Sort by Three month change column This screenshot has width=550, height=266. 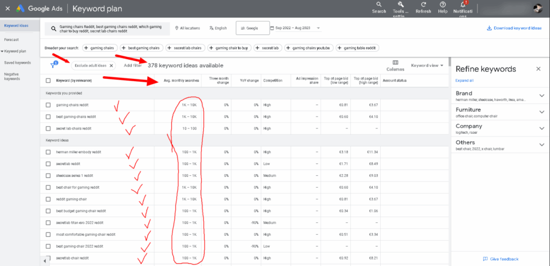point(219,81)
